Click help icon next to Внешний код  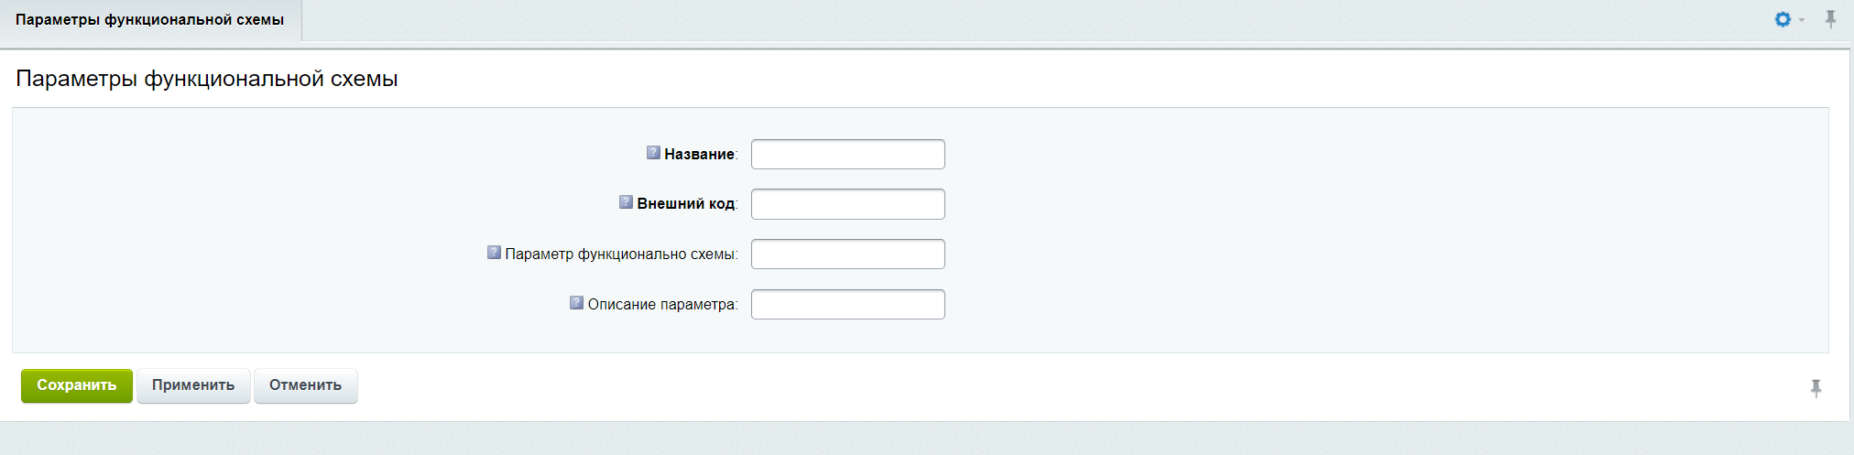click(x=626, y=202)
